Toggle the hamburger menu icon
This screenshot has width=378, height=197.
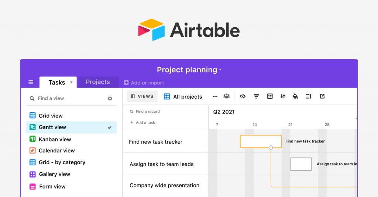(x=31, y=82)
